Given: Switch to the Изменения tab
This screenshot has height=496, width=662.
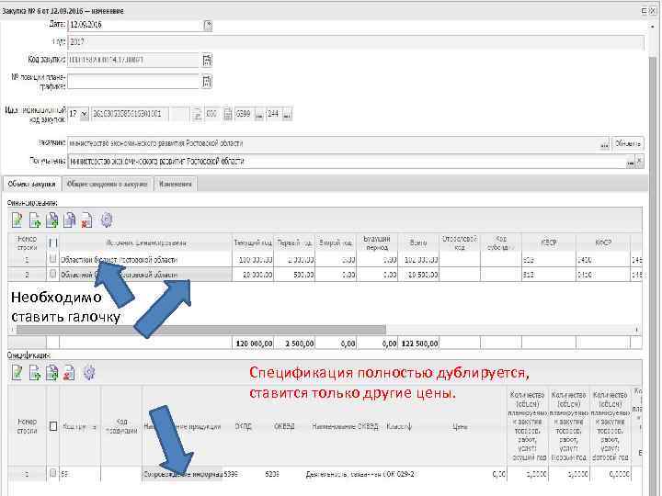Looking at the screenshot, I should click(176, 185).
